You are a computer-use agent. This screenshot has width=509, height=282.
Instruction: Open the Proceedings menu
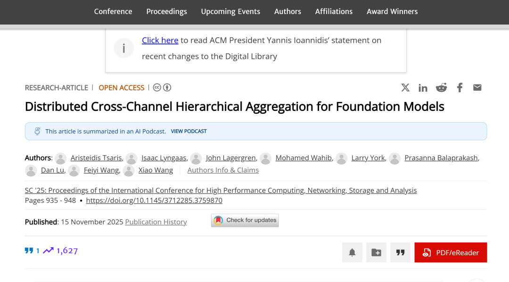pos(166,11)
